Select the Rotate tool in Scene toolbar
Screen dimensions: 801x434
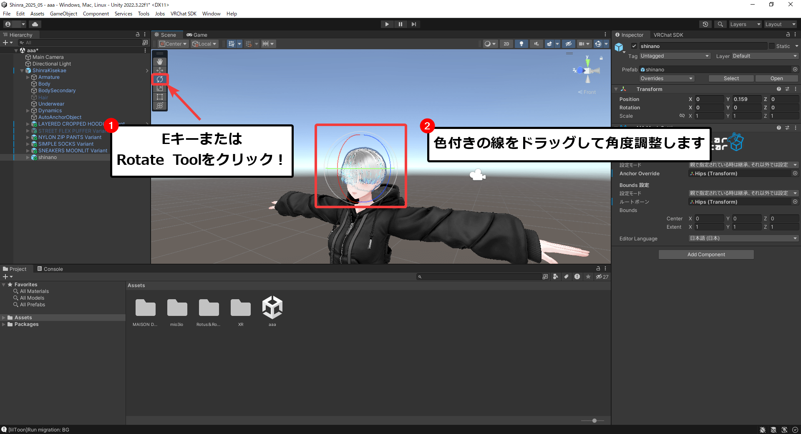pos(159,79)
